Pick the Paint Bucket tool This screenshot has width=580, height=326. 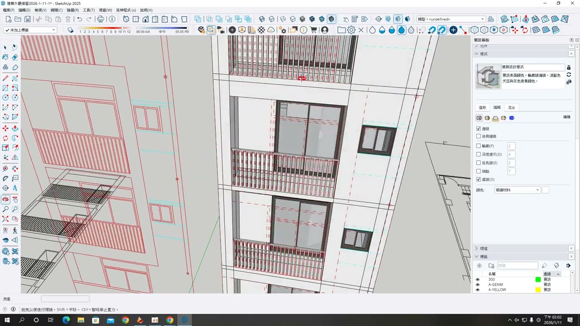point(5,57)
